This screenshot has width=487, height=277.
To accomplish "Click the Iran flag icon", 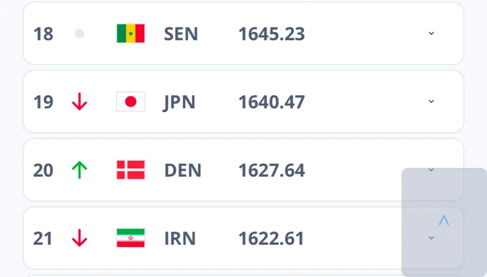I will pyautogui.click(x=131, y=238).
